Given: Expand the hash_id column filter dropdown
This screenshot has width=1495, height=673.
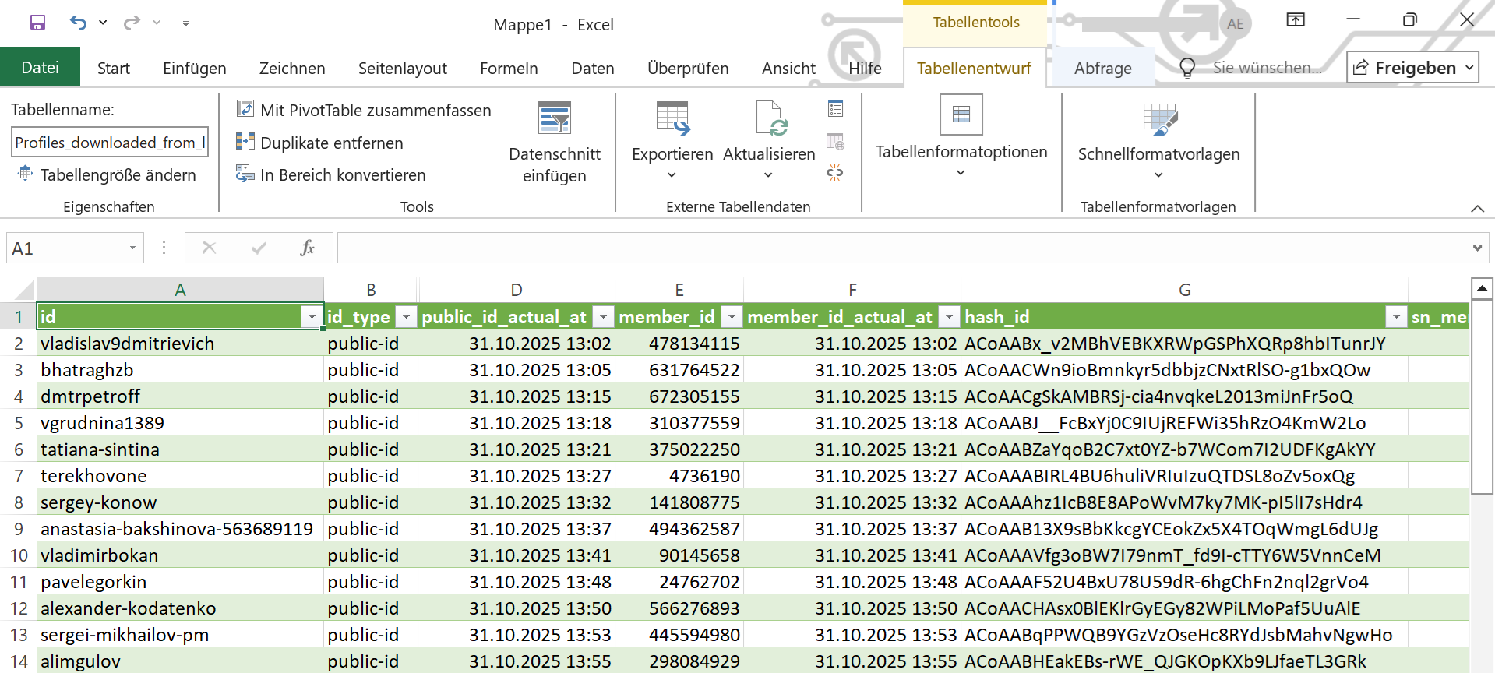Looking at the screenshot, I should point(1395,317).
